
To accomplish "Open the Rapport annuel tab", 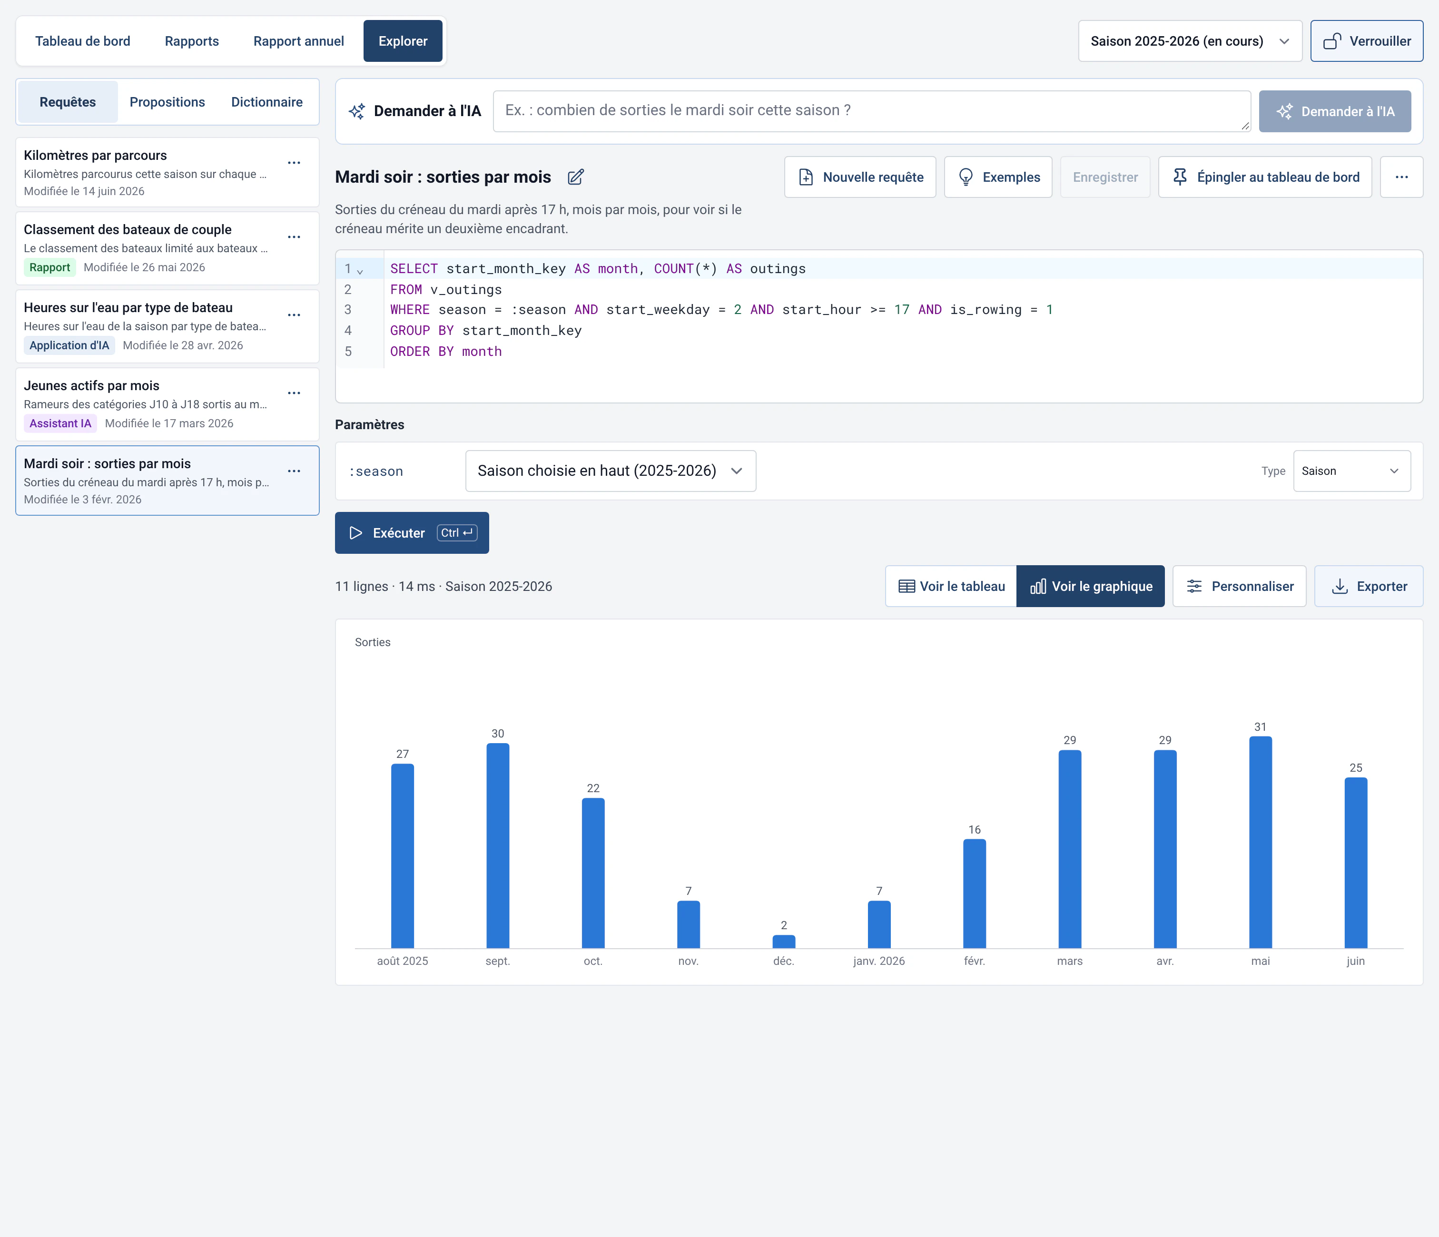I will coord(299,41).
